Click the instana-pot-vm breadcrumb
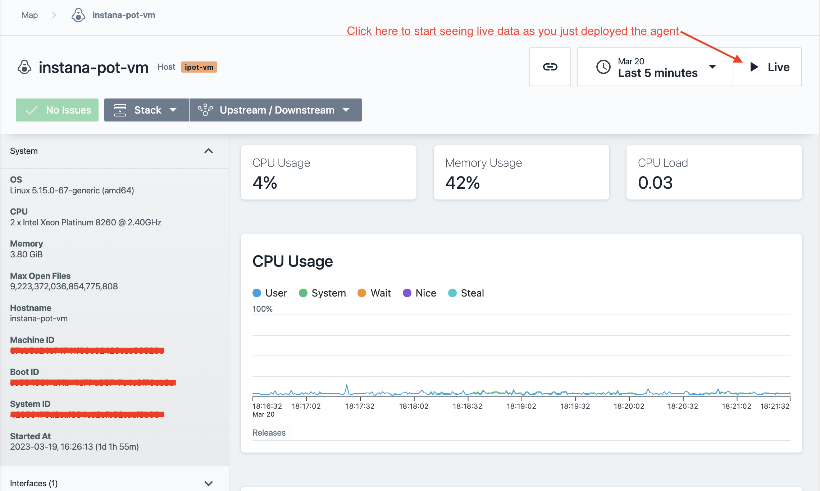Image resolution: width=820 pixels, height=491 pixels. click(x=124, y=15)
